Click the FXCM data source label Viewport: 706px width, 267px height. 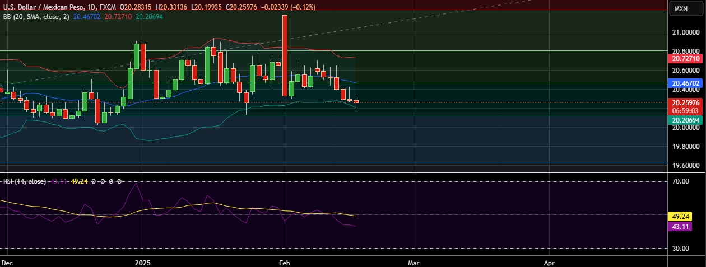[x=108, y=7]
